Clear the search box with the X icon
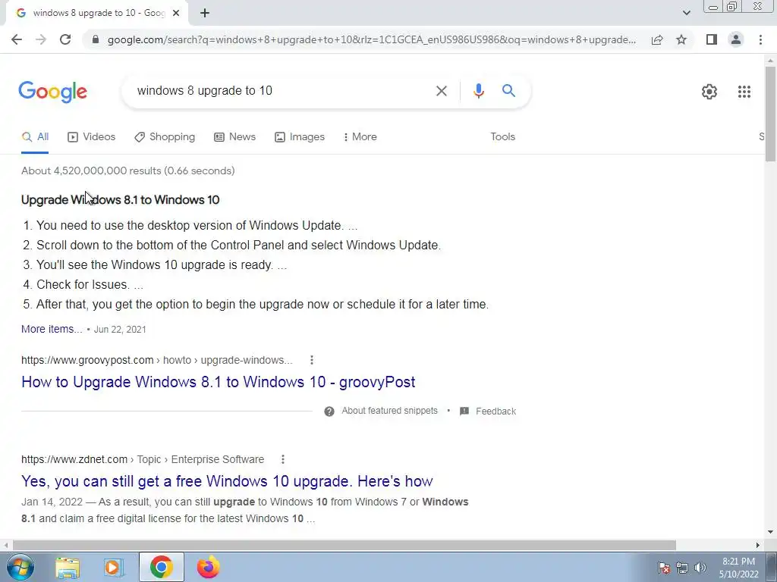 441,91
